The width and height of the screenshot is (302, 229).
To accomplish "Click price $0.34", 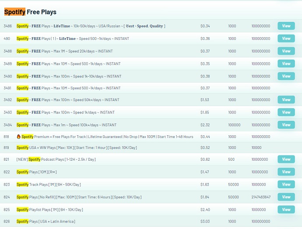I will point(205,26).
